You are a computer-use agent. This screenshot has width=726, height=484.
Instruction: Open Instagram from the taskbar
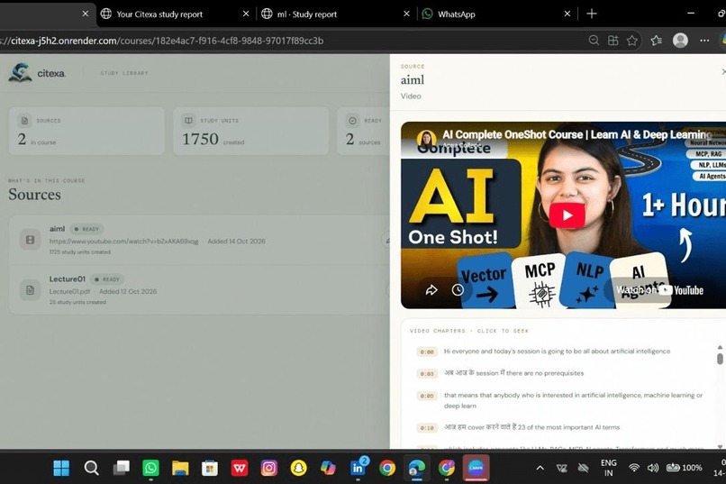268,468
